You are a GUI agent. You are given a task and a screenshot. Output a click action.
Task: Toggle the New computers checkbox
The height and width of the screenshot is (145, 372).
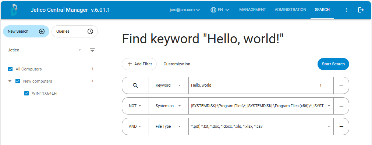18,81
